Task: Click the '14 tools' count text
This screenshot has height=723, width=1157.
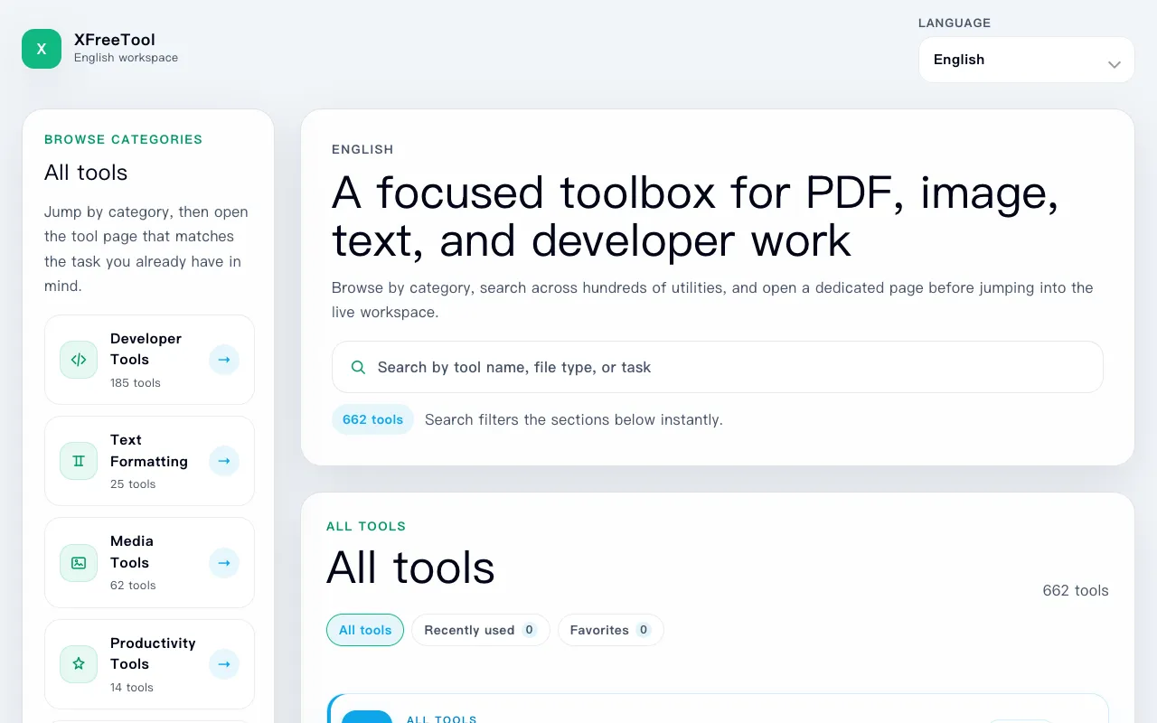Action: coord(132,687)
